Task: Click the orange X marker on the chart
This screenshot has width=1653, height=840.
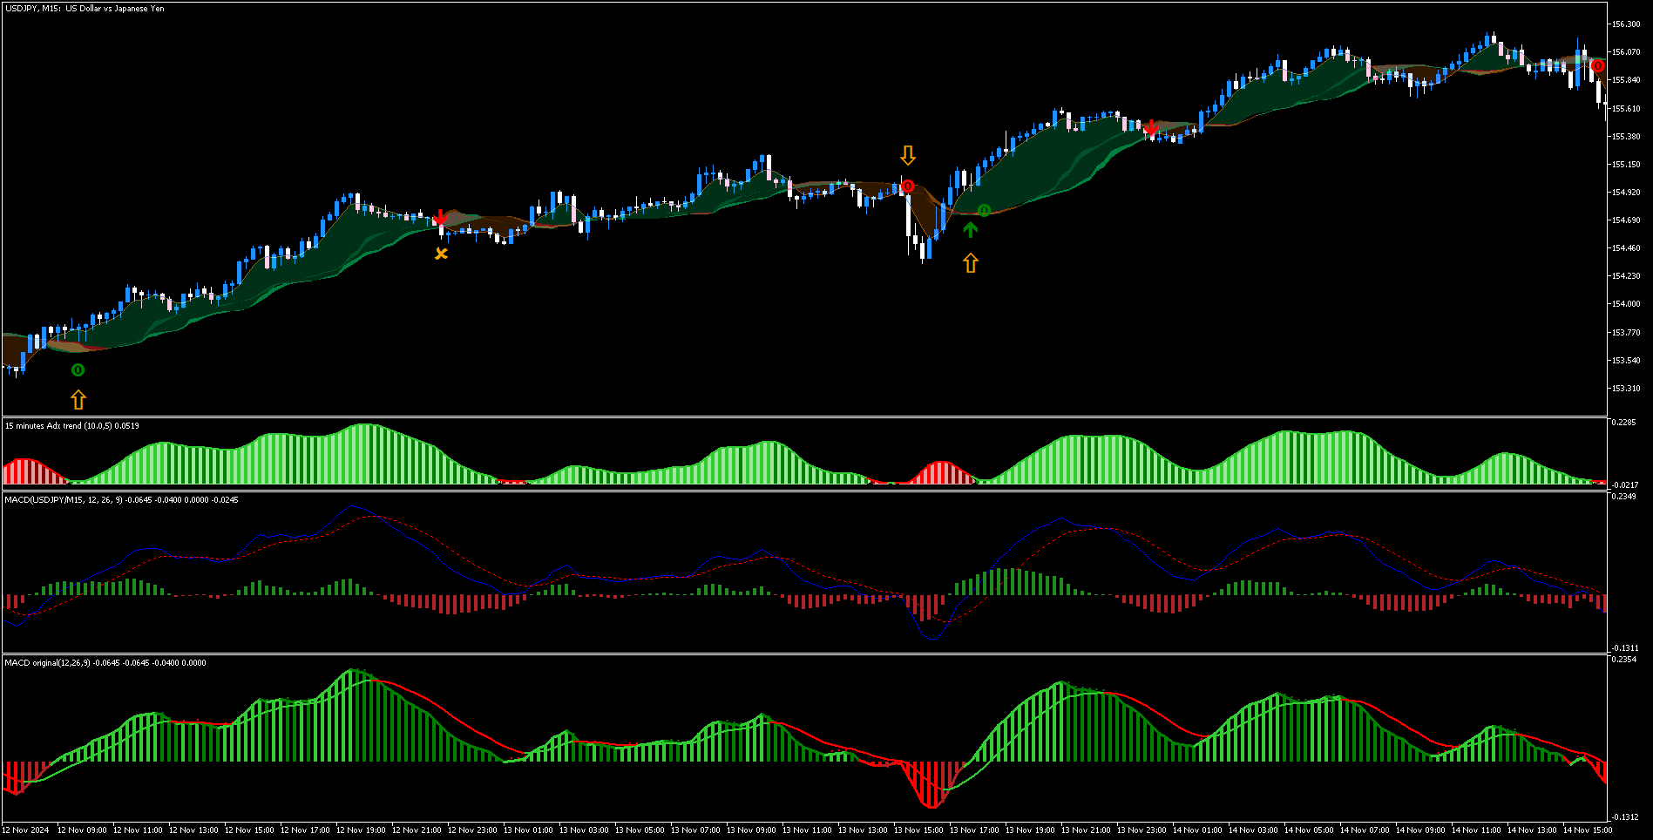Action: coord(442,254)
